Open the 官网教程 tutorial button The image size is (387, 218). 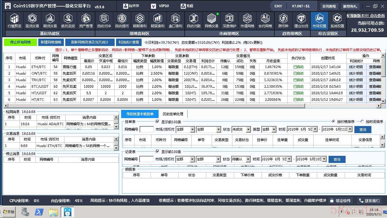329,6
